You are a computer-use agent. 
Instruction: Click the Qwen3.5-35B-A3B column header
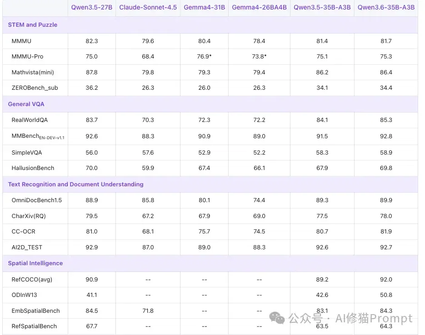click(322, 7)
